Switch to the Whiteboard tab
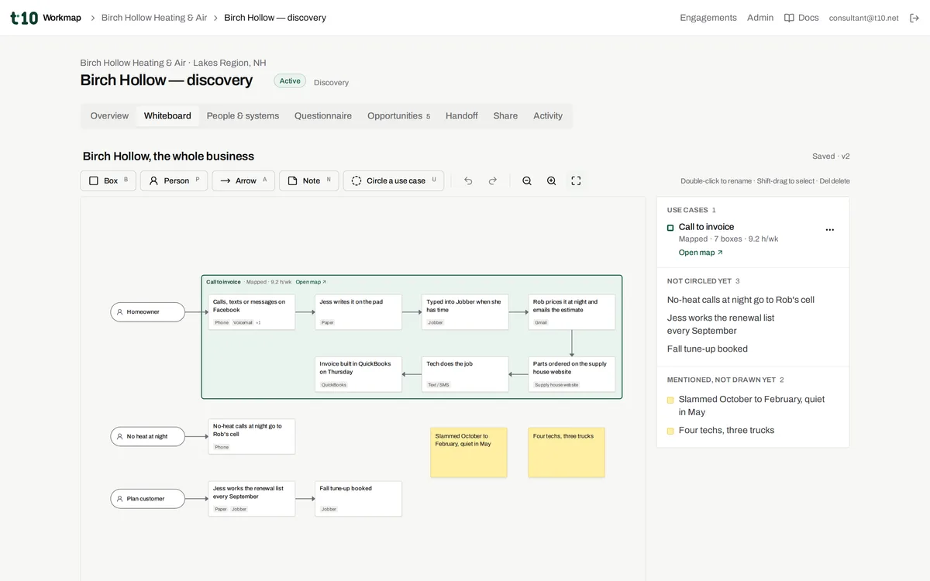Viewport: 930px width, 581px height. coord(167,116)
